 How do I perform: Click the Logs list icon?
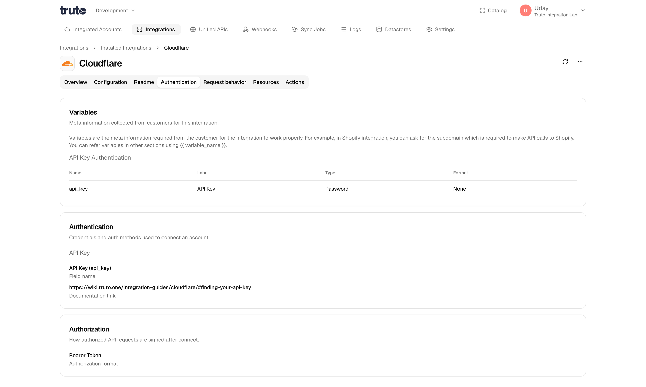click(x=343, y=29)
